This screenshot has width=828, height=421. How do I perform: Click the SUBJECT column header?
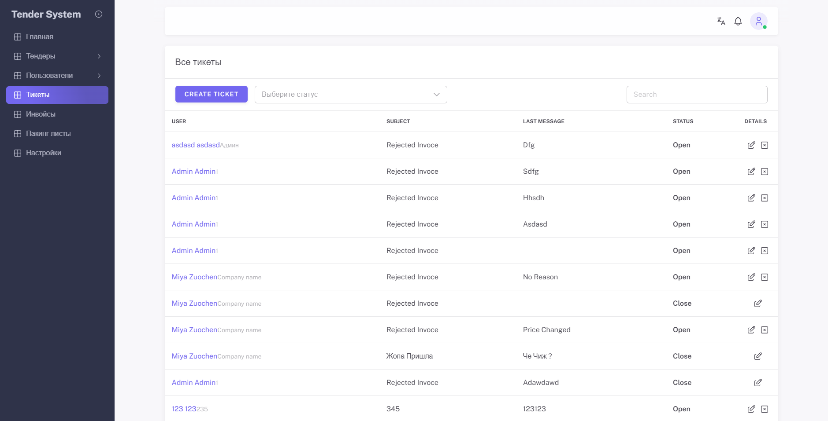click(398, 121)
